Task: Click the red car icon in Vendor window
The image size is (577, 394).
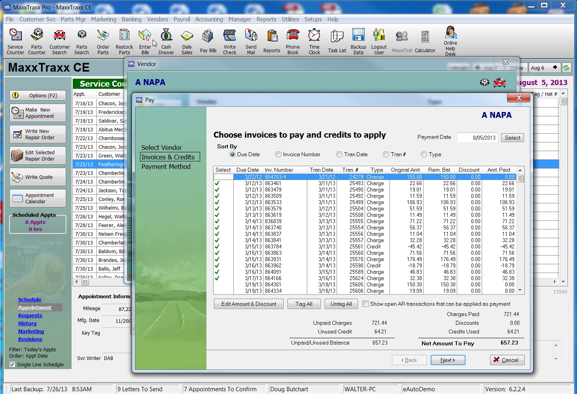Action: 499,82
